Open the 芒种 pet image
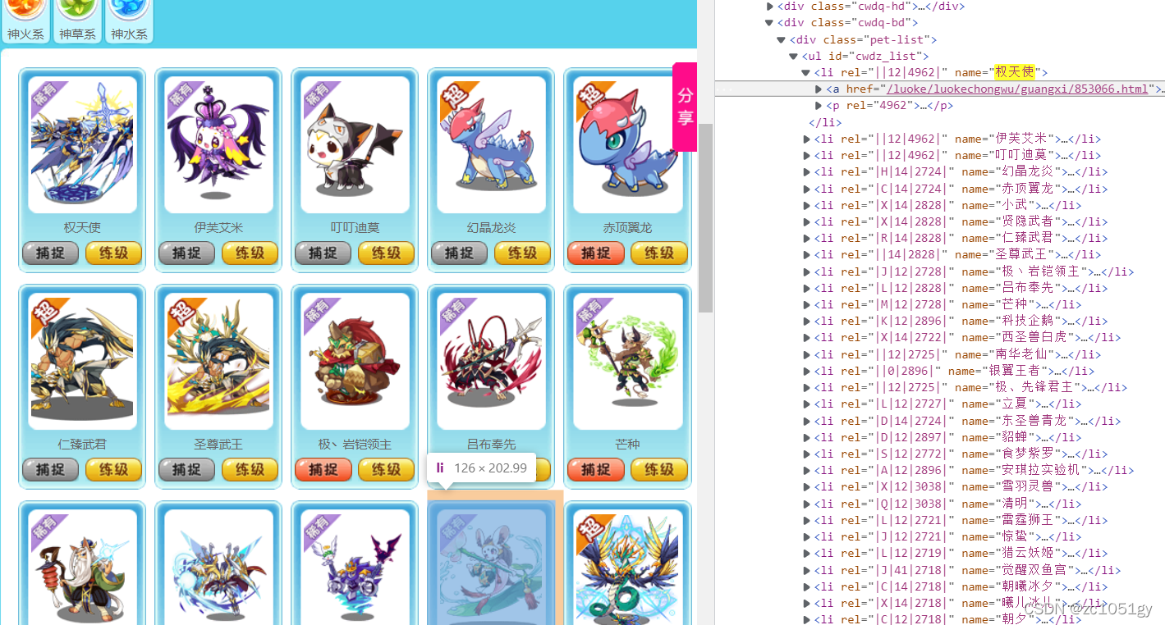The width and height of the screenshot is (1165, 625). [627, 361]
